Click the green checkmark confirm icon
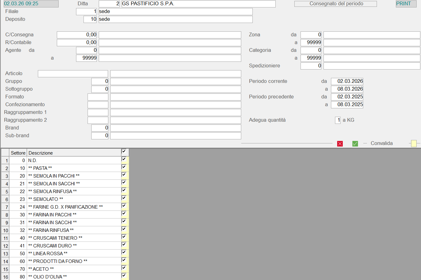 pos(355,143)
